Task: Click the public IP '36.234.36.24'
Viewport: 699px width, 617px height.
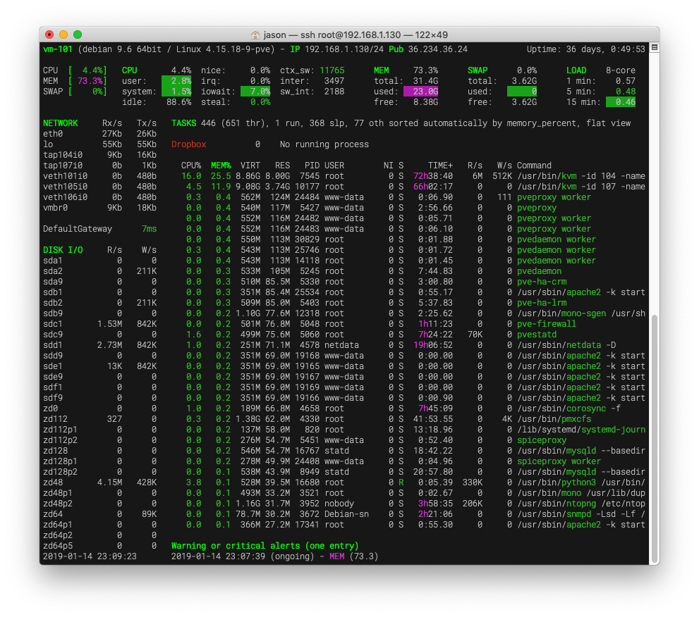Action: (x=438, y=49)
